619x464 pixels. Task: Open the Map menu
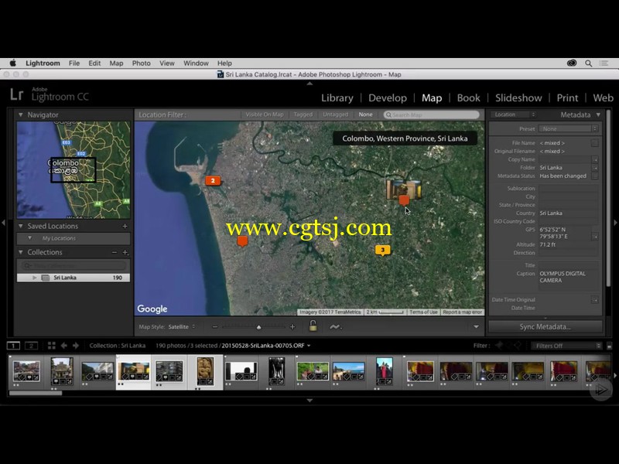click(116, 63)
